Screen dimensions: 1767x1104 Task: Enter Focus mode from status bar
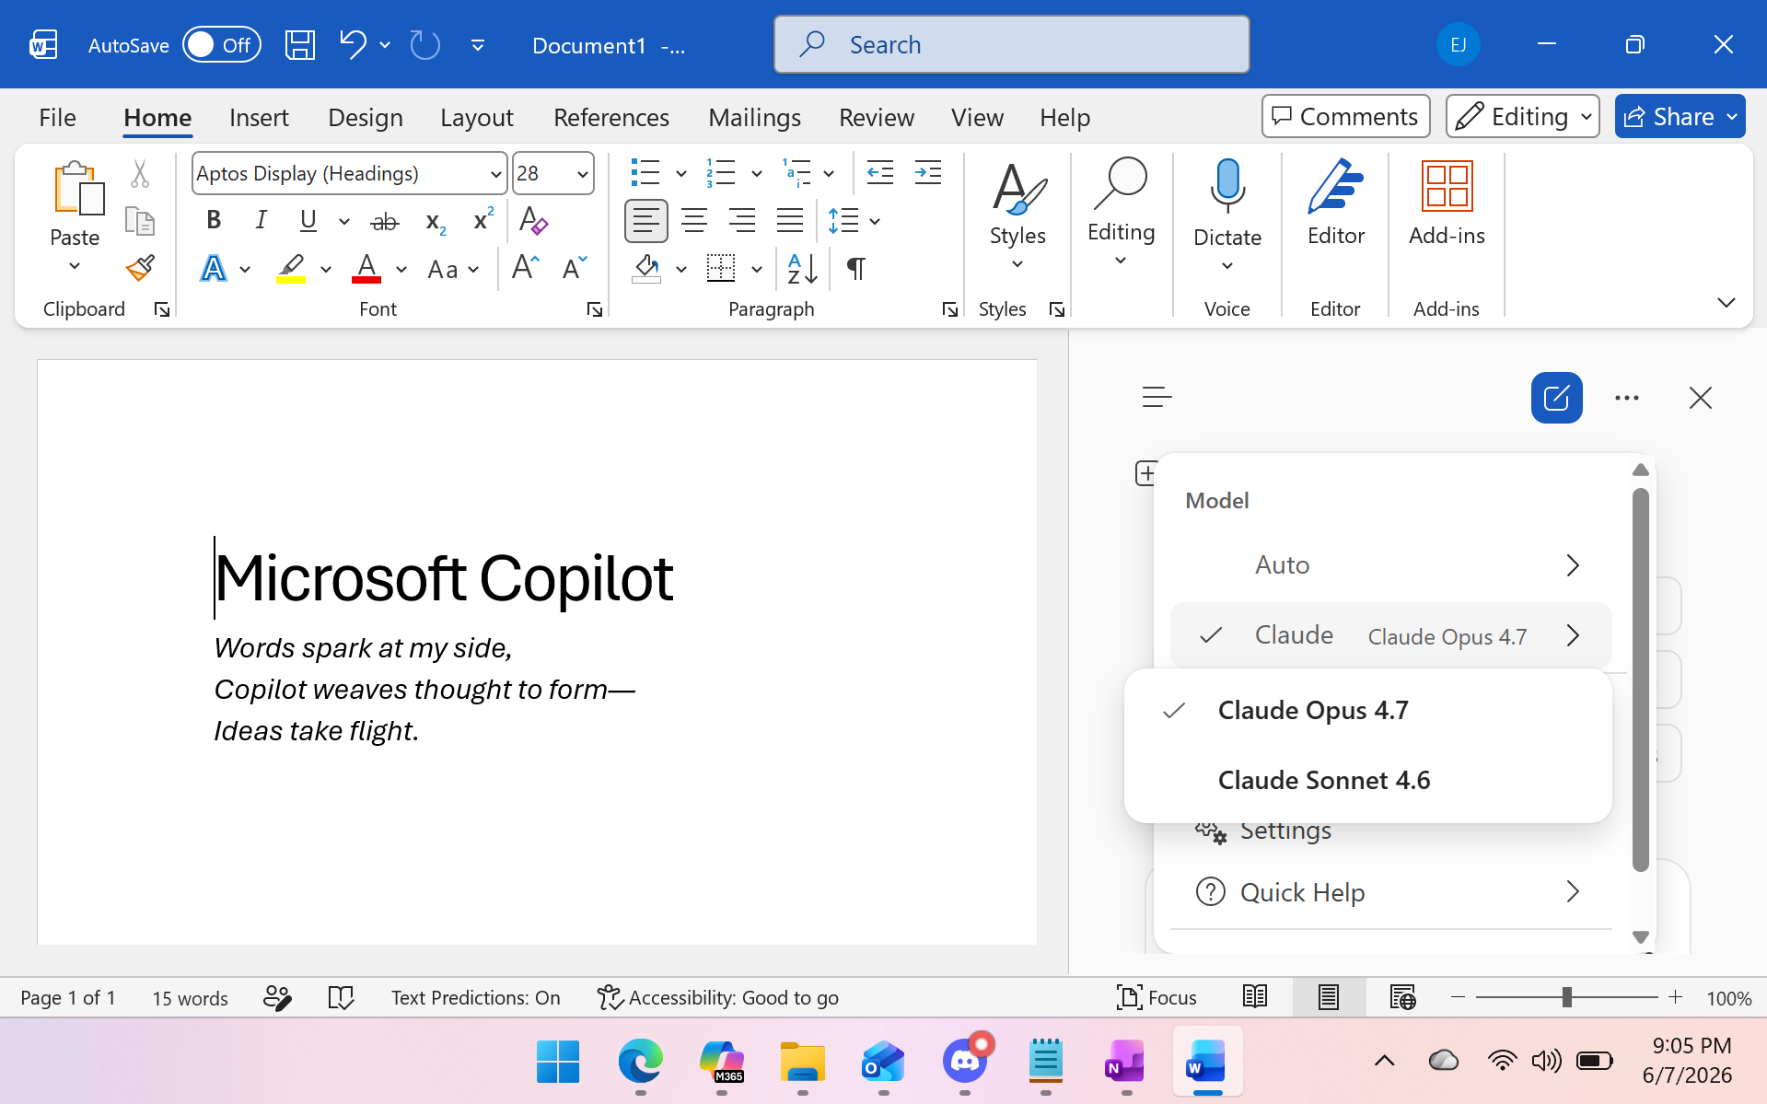[1157, 997]
